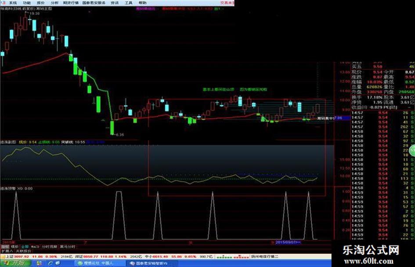Click the show desktop quick launch icon

(58, 263)
